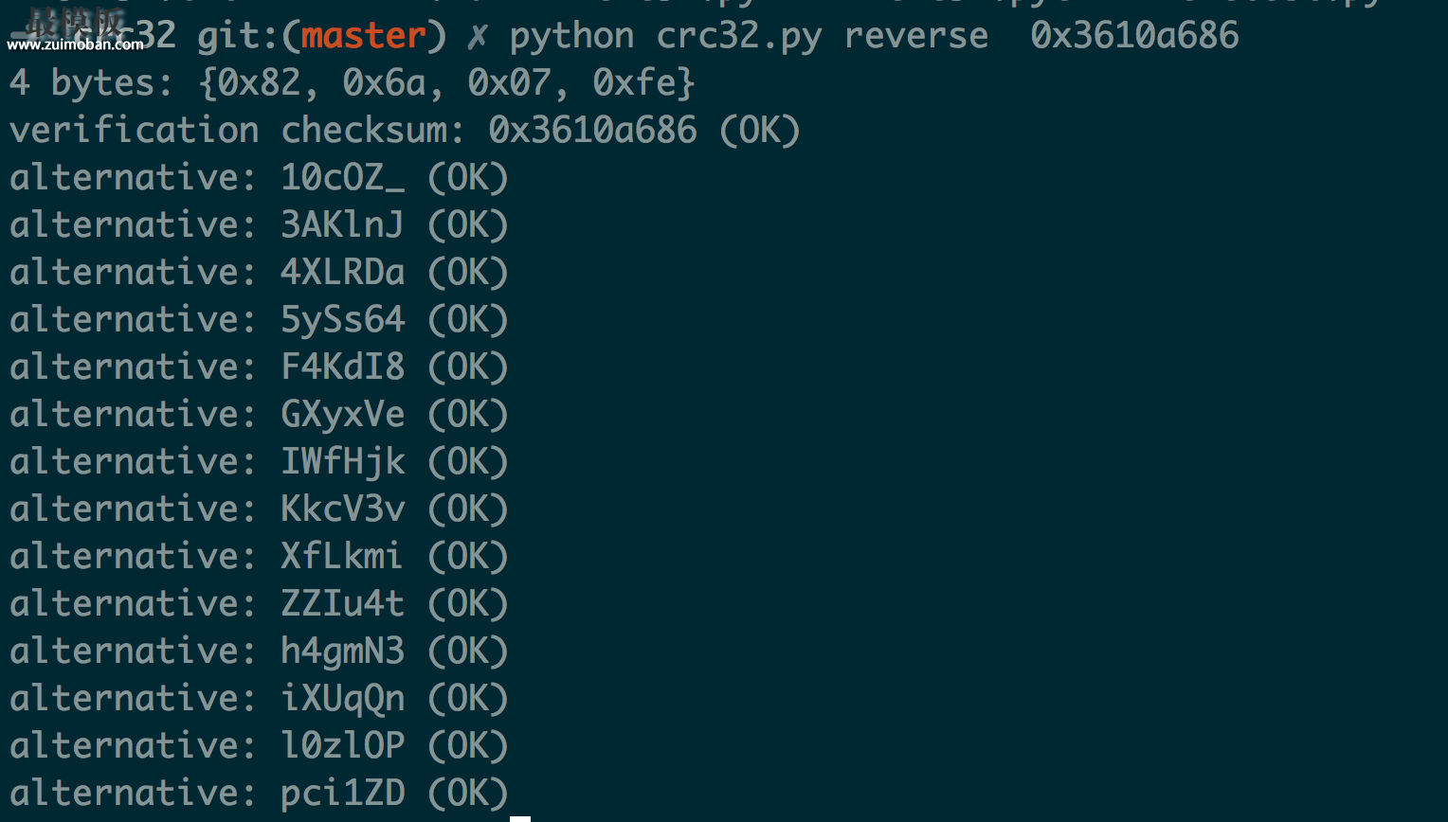The height and width of the screenshot is (822, 1448).
Task: Click the ✗ dirty-status symbol in the prompt
Action: 478,37
